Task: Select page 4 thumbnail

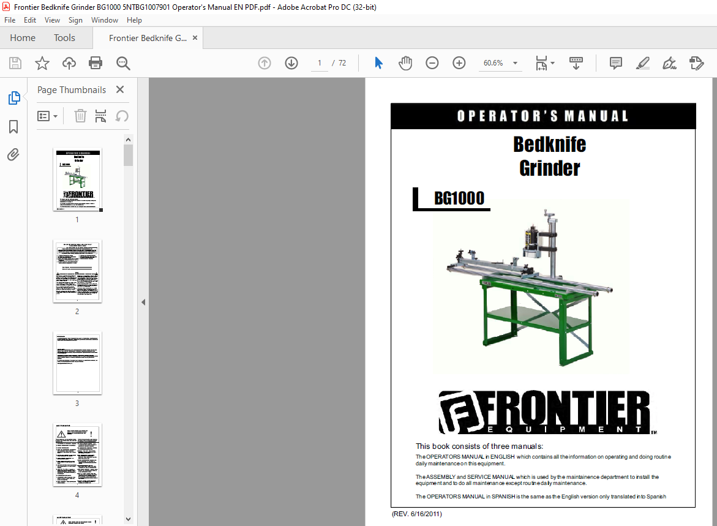Action: (x=77, y=455)
